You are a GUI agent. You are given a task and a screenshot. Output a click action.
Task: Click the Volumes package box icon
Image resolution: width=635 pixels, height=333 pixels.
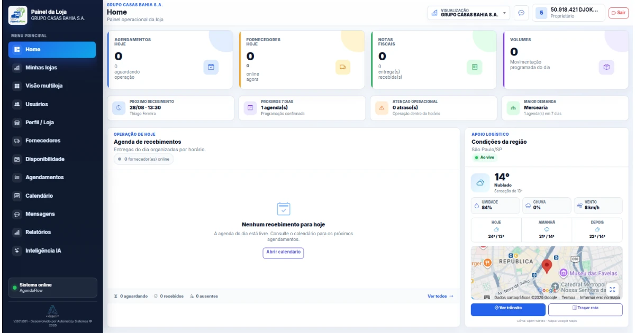(606, 67)
